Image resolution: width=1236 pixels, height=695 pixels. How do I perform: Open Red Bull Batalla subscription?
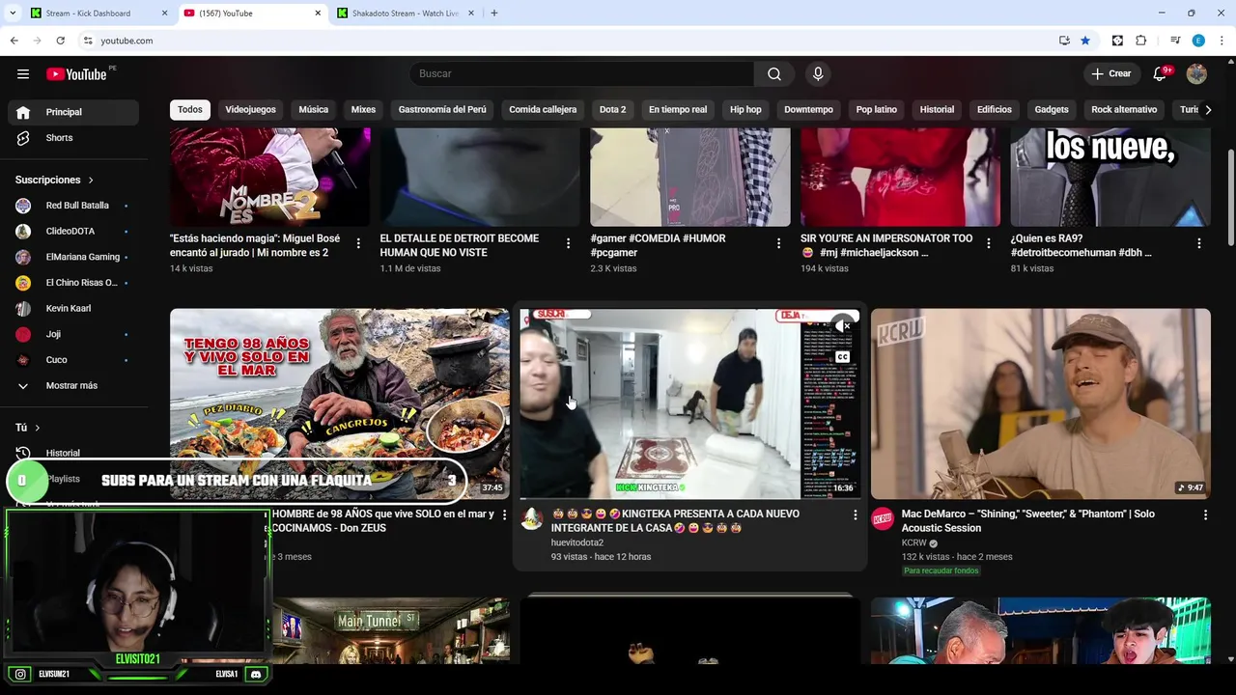[x=73, y=206]
